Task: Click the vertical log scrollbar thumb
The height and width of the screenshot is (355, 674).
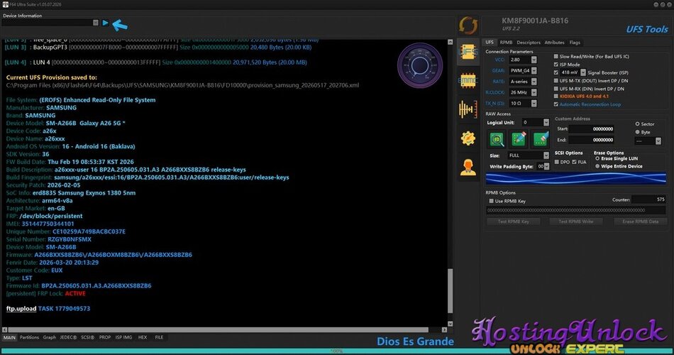Action: click(450, 291)
